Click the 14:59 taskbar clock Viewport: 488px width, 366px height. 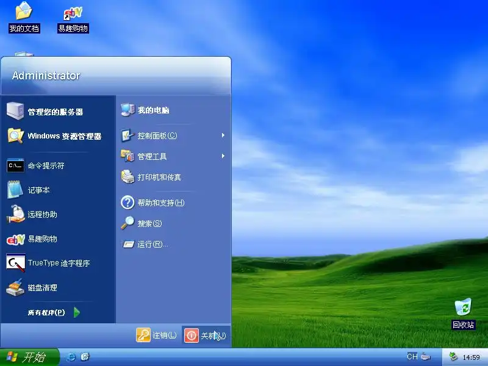tap(471, 357)
